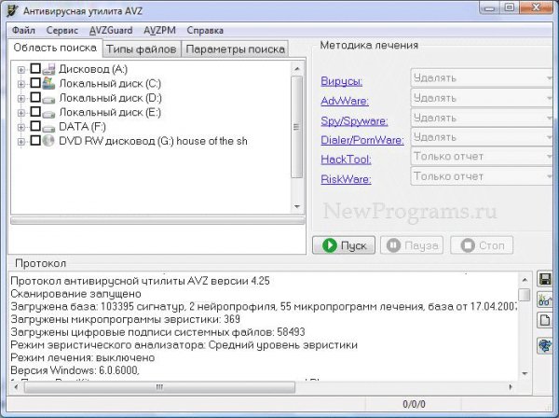Follow the HackTool link

(x=347, y=160)
